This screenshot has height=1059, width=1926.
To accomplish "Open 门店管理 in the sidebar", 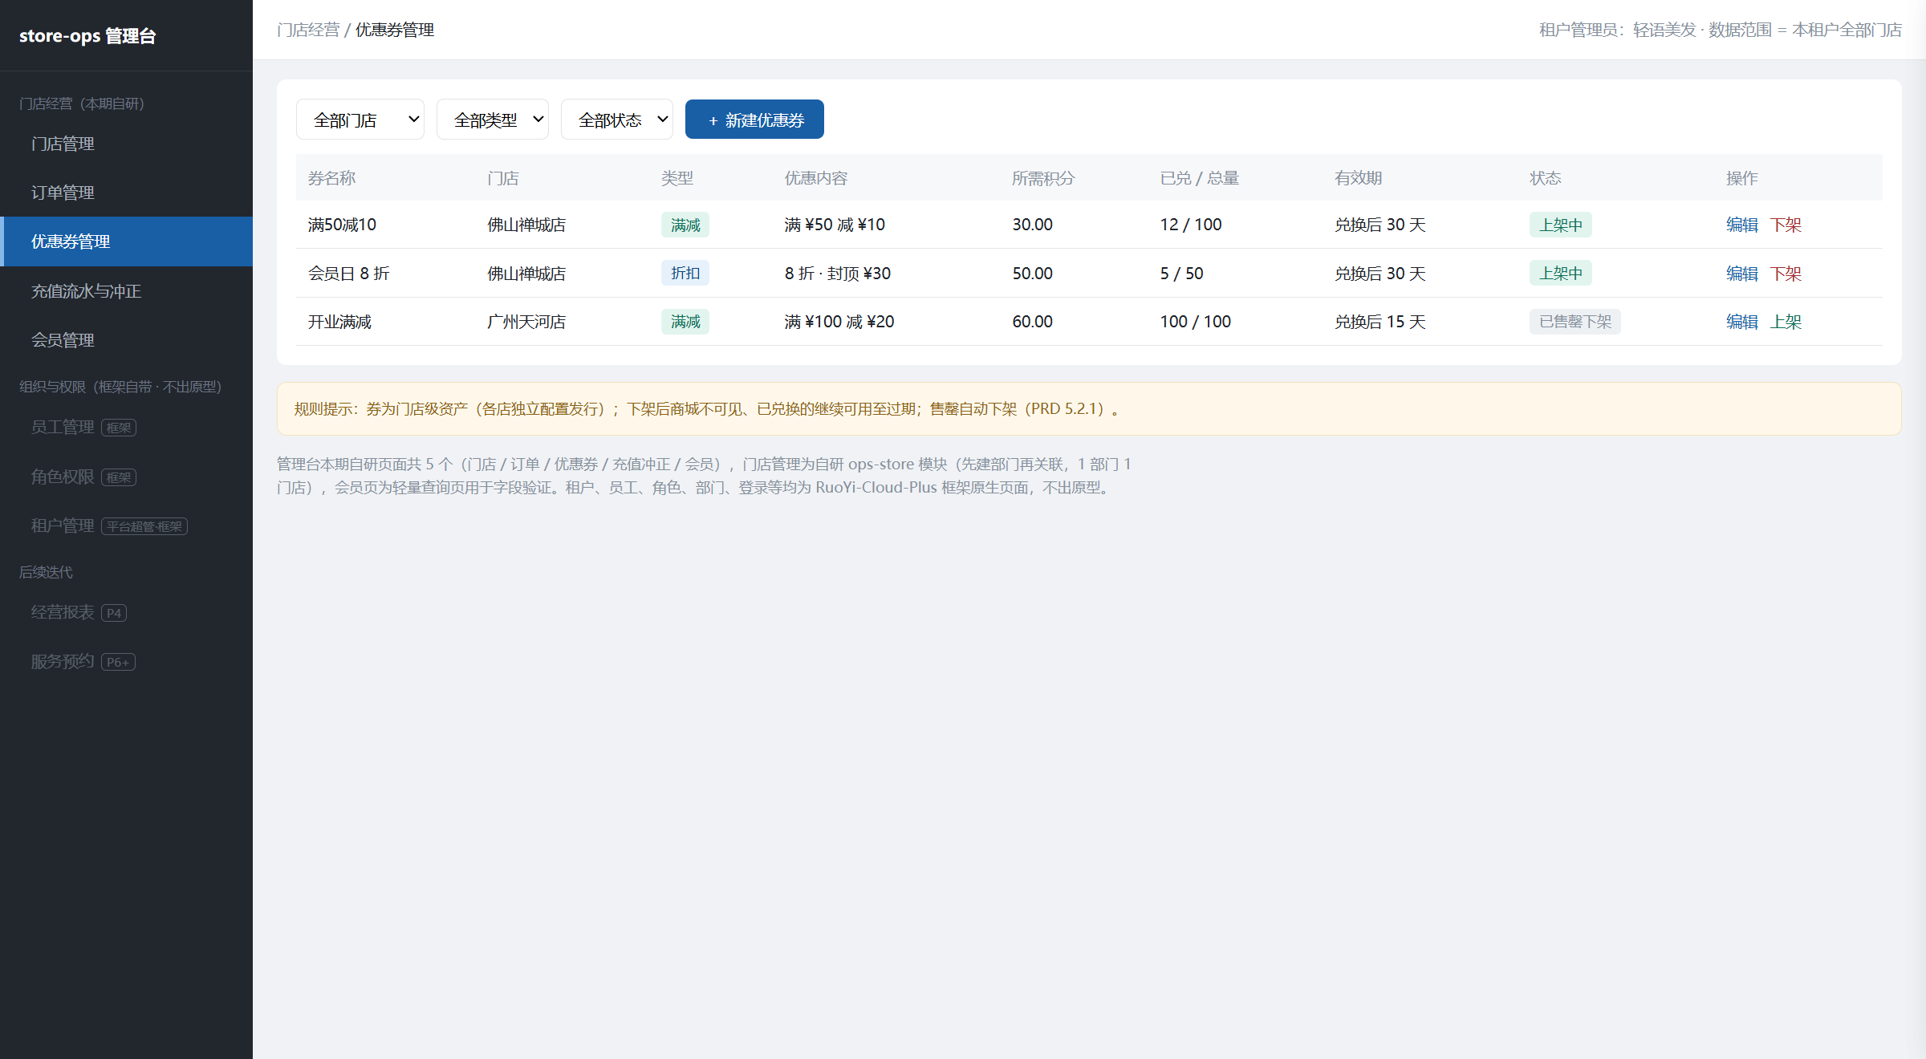I will coord(127,144).
